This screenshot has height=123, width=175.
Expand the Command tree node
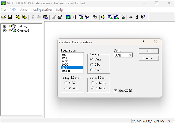click(4, 30)
